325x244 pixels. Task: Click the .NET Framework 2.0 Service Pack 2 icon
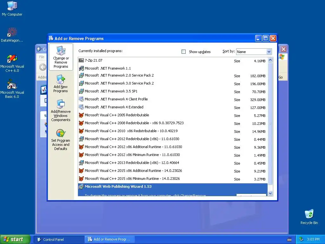[x=81, y=75]
